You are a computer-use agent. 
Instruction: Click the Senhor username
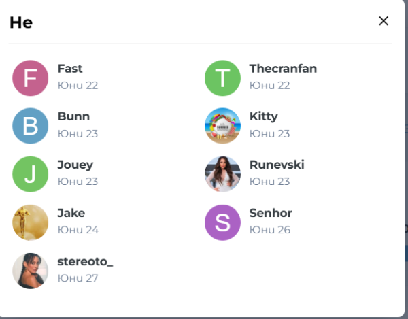click(x=271, y=213)
